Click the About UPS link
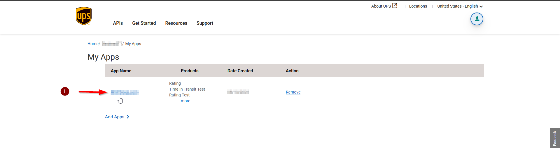560x148 pixels. click(x=381, y=6)
